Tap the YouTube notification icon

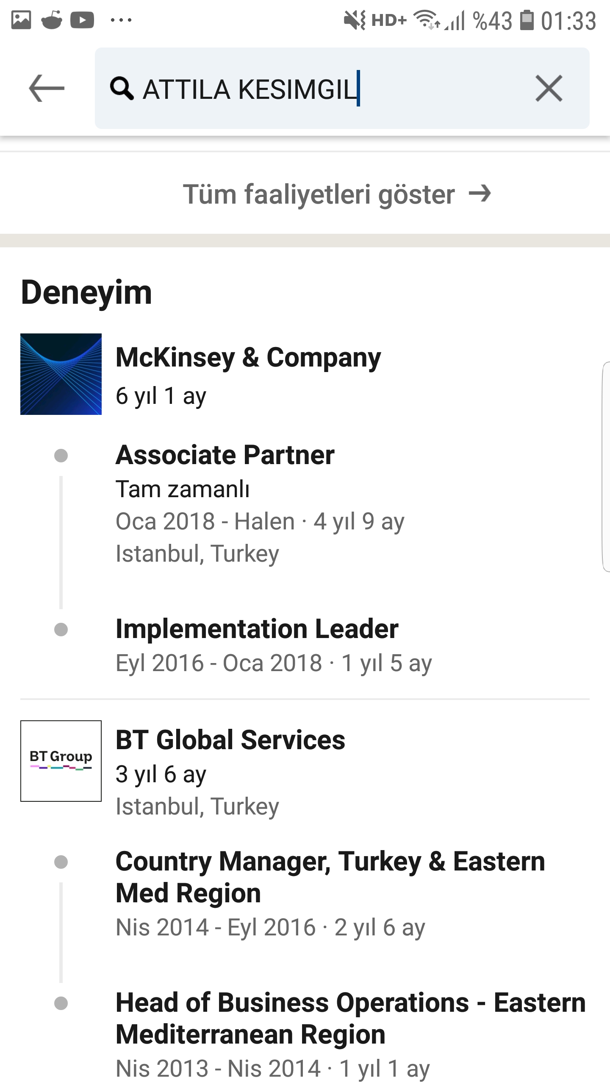(82, 20)
